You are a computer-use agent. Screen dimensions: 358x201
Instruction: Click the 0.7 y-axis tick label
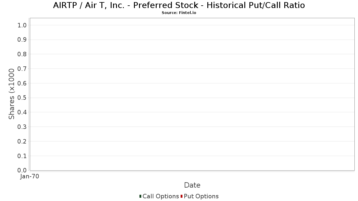click(22, 69)
